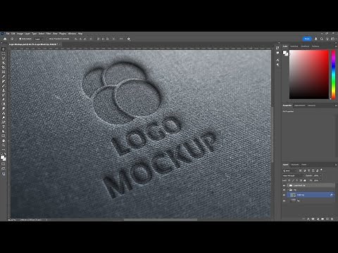Open the File menu
This screenshot has width=338, height=253.
tap(8, 34)
